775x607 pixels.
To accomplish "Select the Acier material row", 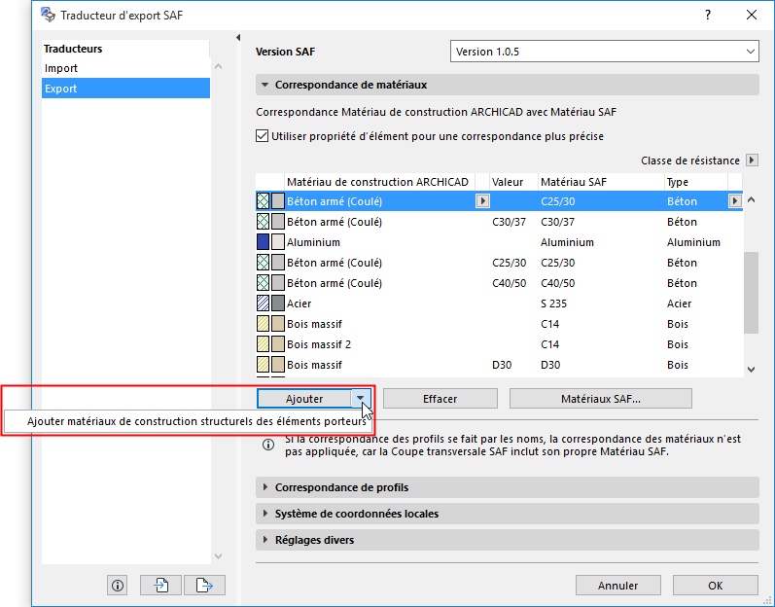I will [499, 303].
